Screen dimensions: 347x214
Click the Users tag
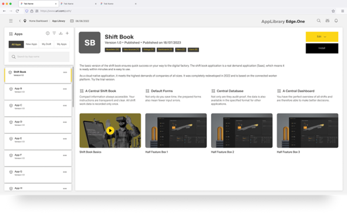click(x=193, y=50)
